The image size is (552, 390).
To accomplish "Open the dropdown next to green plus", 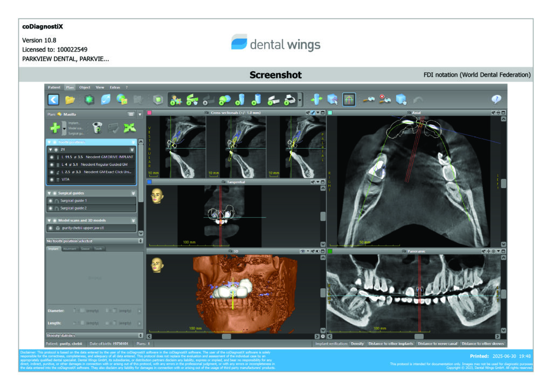I will tap(64, 128).
